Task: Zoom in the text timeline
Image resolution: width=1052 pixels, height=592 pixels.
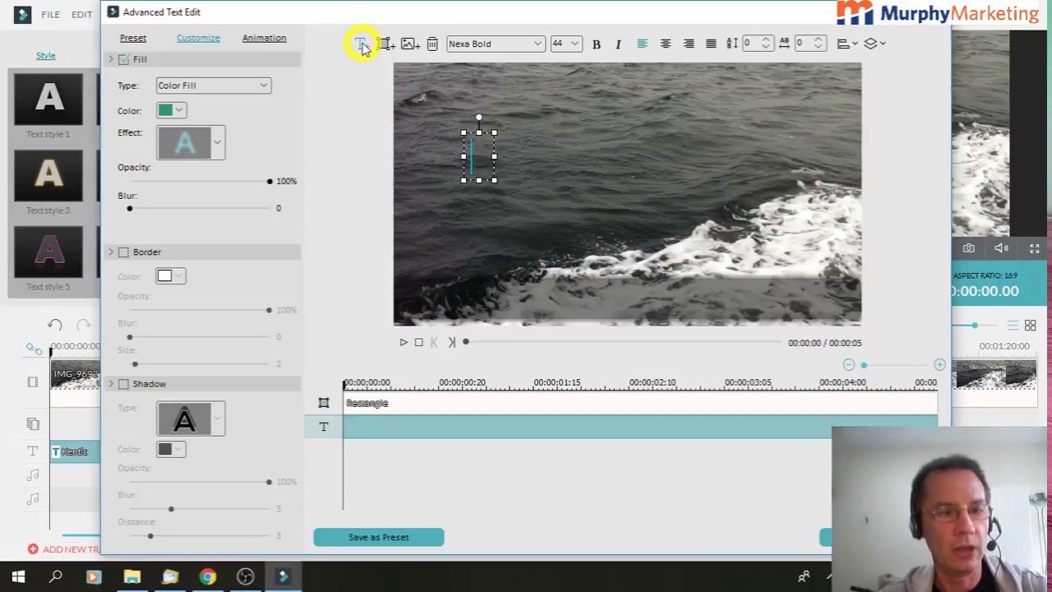Action: (x=939, y=364)
